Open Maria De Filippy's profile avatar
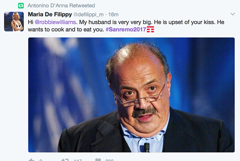Image resolution: width=240 pixels, height=161 pixels. click(14, 22)
